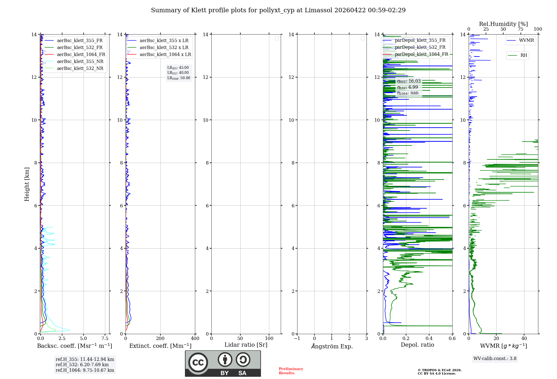Select aerBsc_klett_532_NR legend entry
Screen dimensions: 557x379
click(x=80, y=69)
